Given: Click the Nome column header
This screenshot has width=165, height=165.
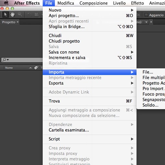Looking at the screenshot, I should point(9,68).
